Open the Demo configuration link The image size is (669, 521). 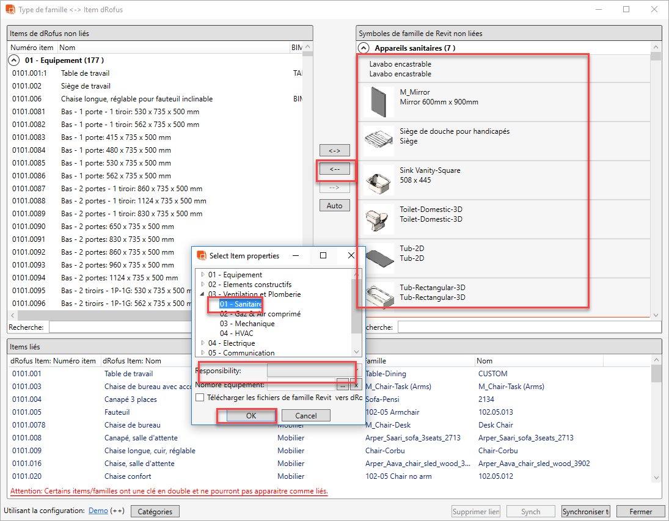[98, 511]
